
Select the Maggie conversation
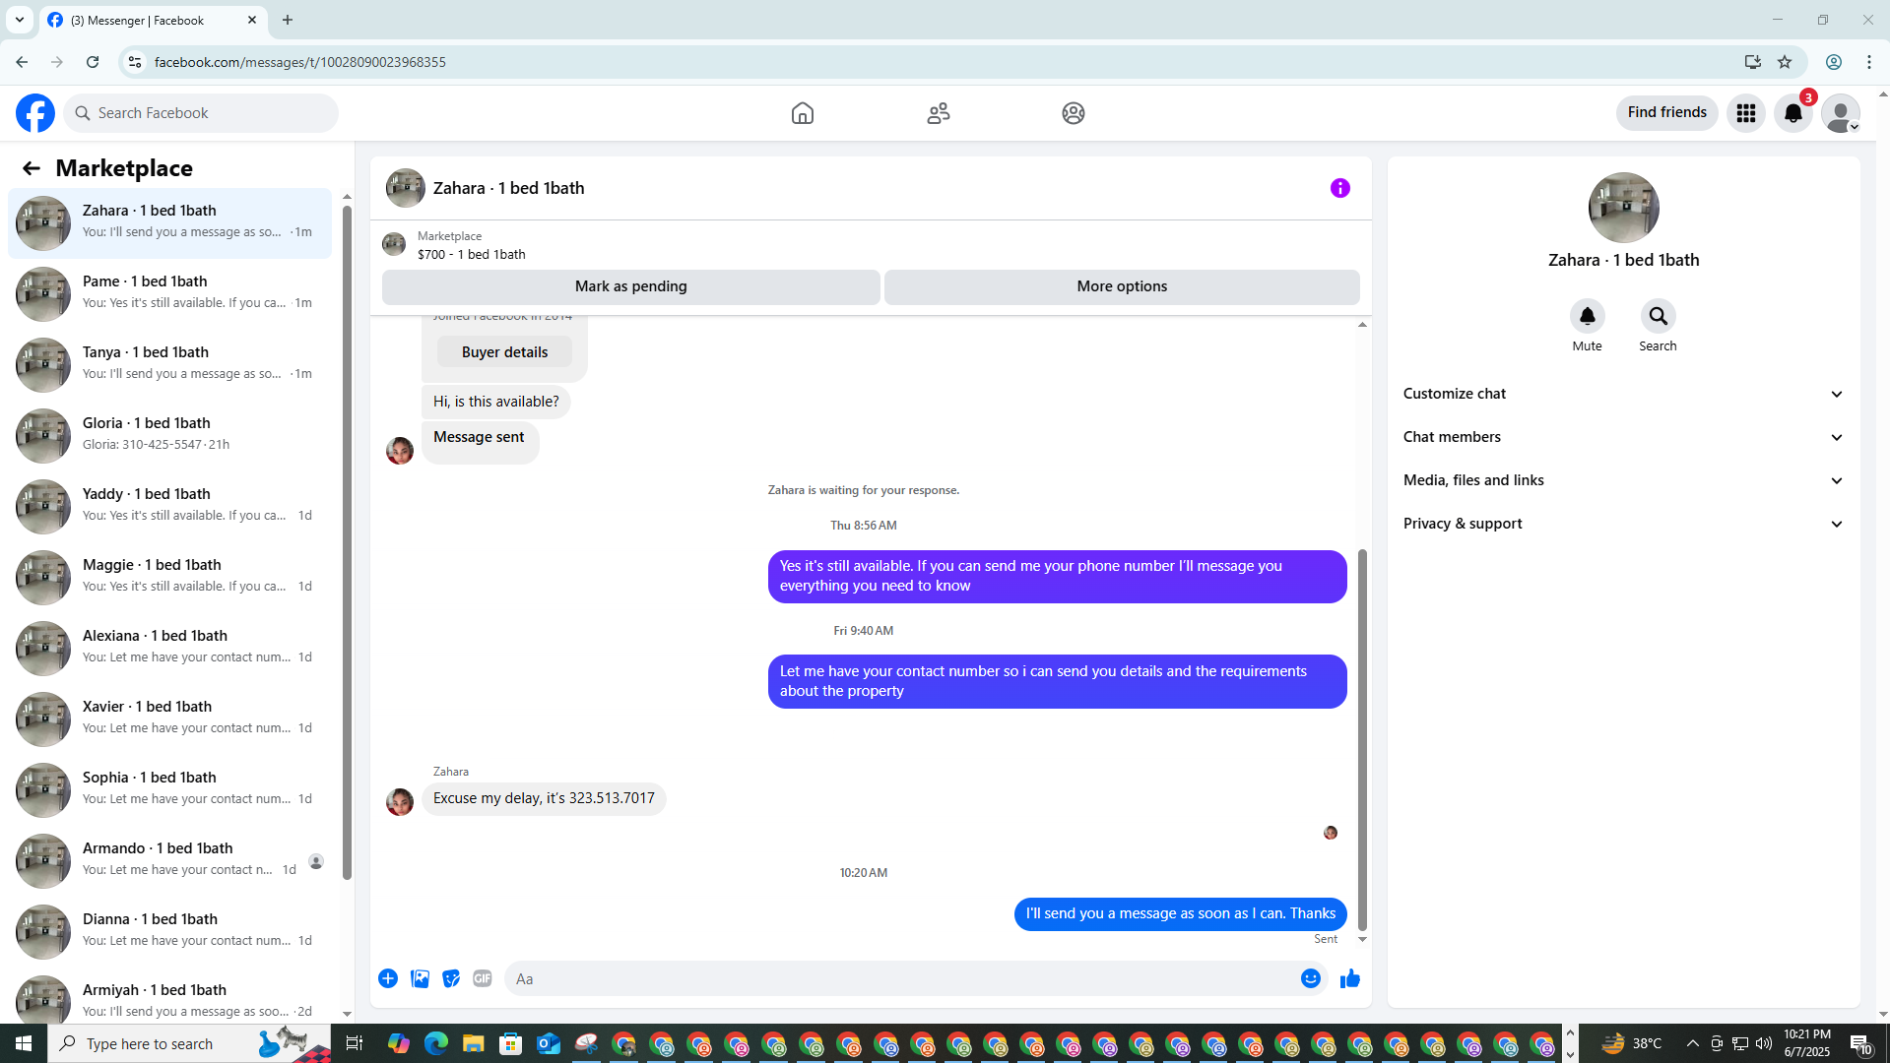(169, 576)
